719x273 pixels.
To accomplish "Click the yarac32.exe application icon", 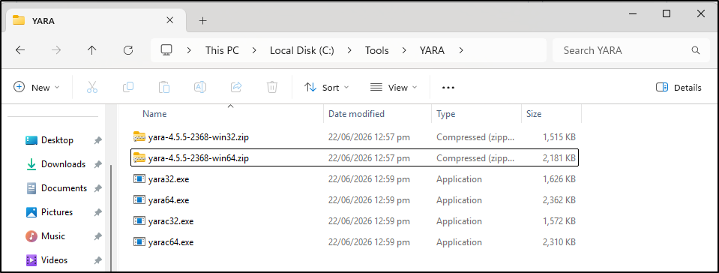I will click(x=139, y=221).
